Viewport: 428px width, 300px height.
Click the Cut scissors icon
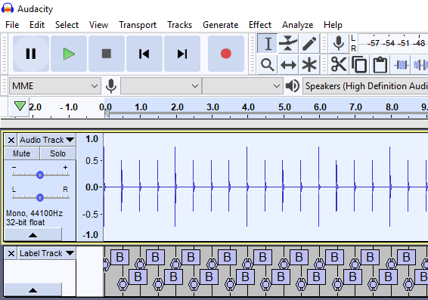coord(339,65)
